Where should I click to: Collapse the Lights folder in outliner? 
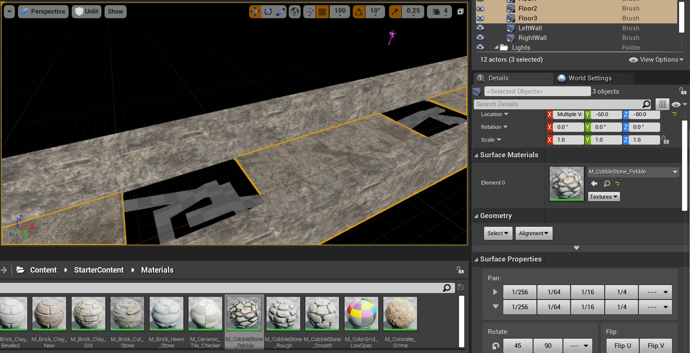coord(496,47)
